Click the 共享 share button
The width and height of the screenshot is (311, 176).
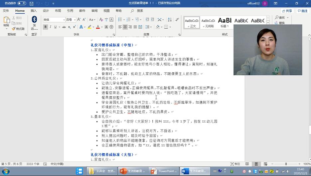click(x=287, y=11)
